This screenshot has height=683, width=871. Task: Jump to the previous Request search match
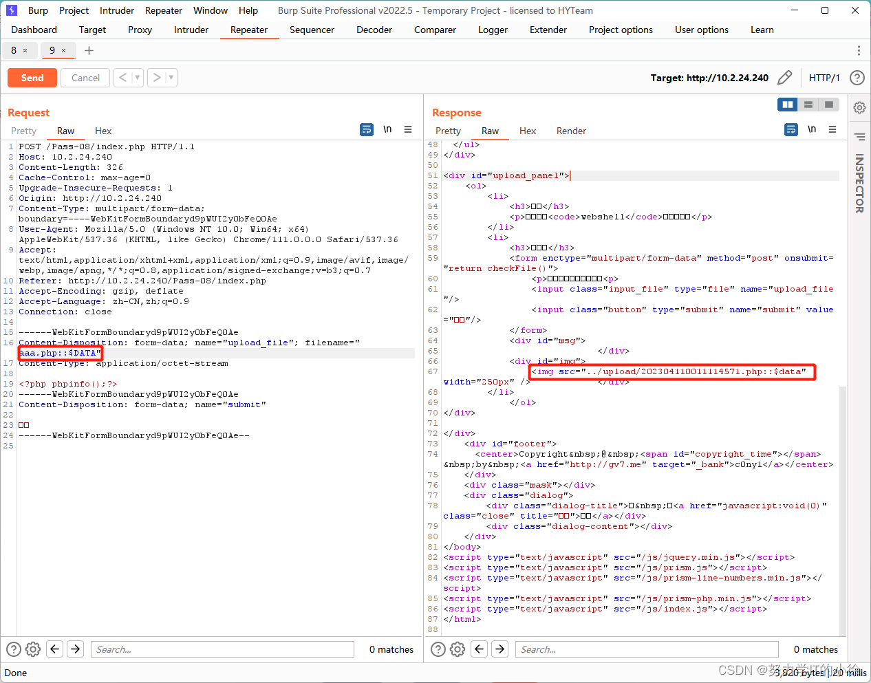[x=55, y=649]
